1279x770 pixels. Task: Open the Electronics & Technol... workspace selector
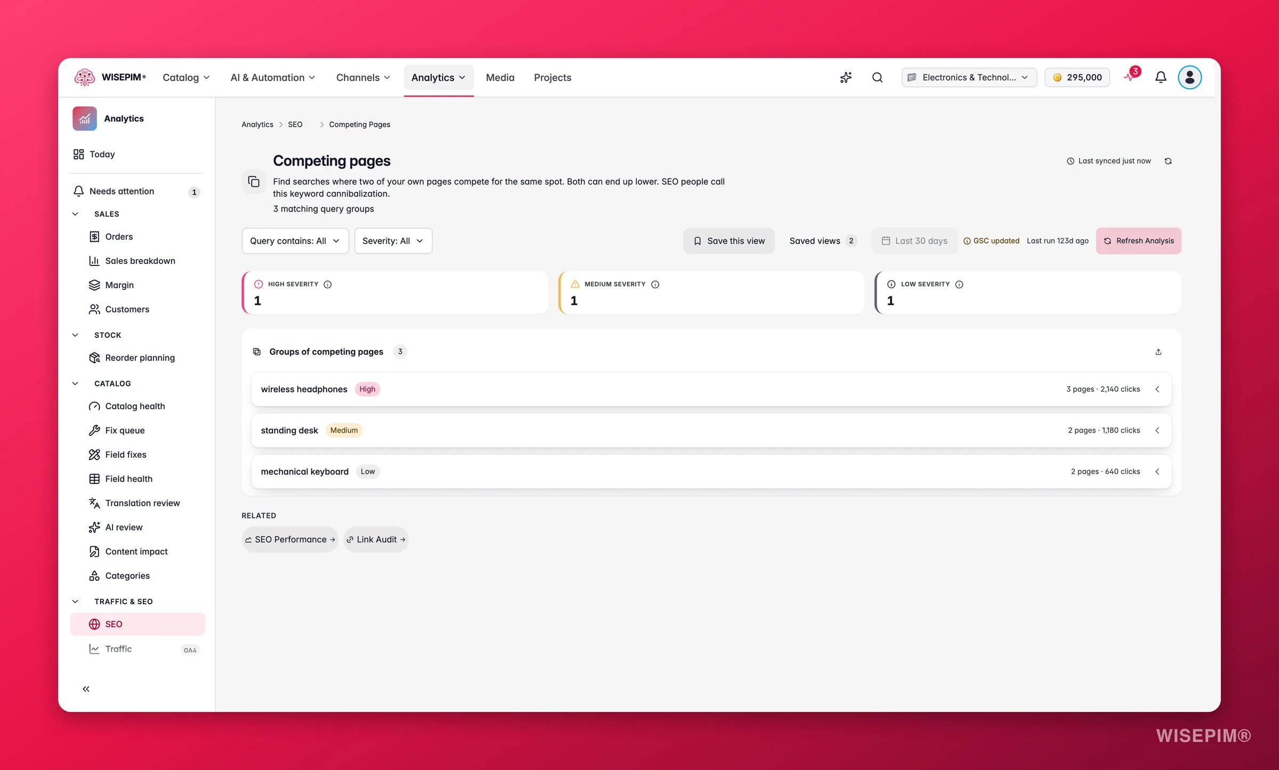(x=969, y=77)
